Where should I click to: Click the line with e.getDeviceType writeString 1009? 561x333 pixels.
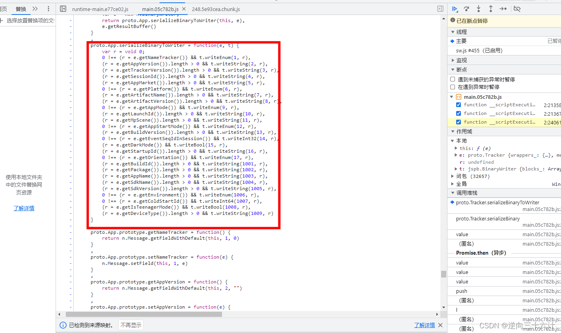[188, 213]
